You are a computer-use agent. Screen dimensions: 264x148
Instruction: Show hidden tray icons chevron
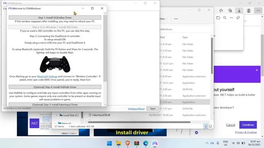point(207,143)
